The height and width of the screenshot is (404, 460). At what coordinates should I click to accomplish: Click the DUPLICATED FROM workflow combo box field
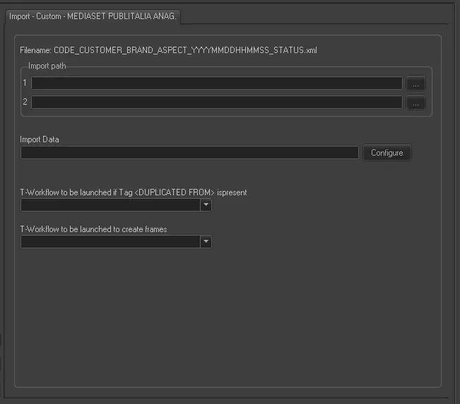point(110,205)
